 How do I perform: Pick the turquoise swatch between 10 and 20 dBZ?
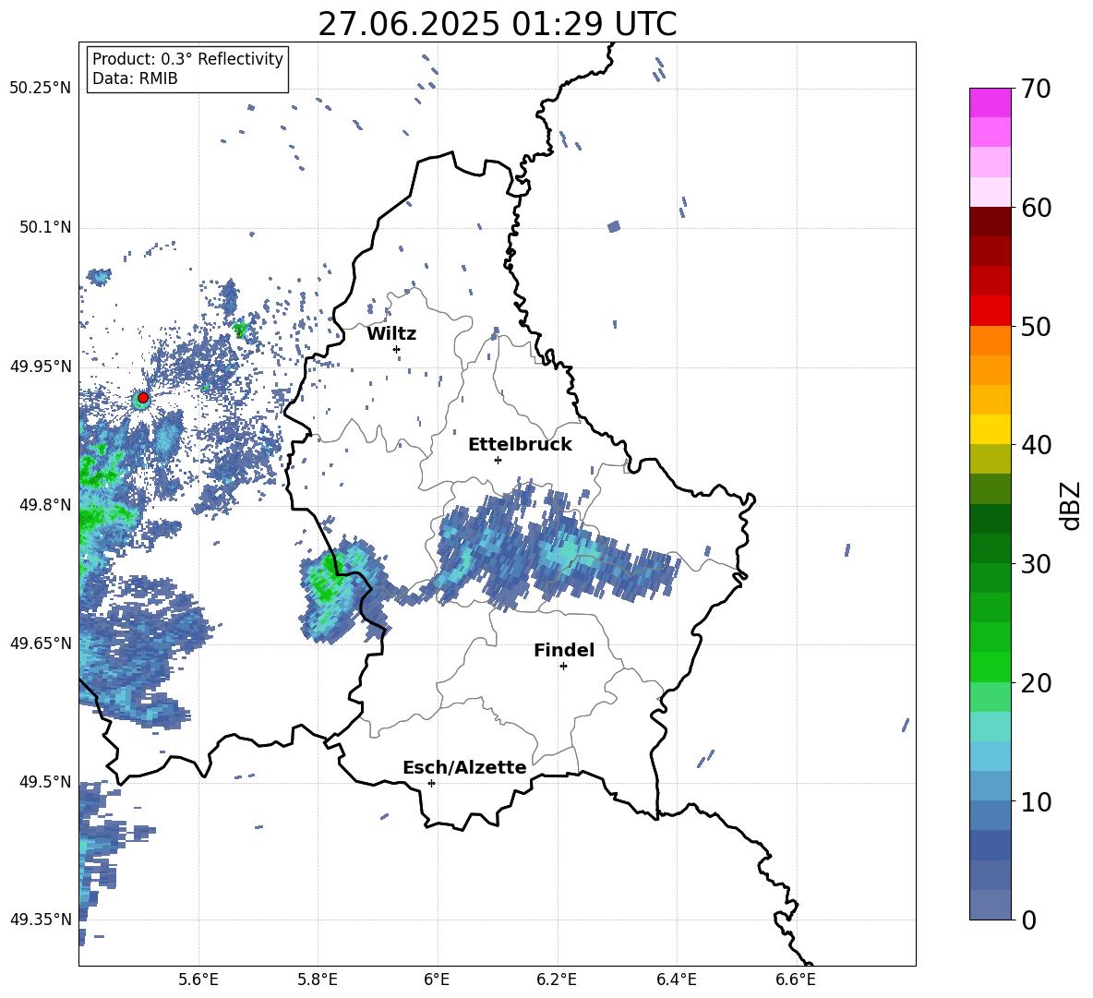pyautogui.click(x=990, y=727)
